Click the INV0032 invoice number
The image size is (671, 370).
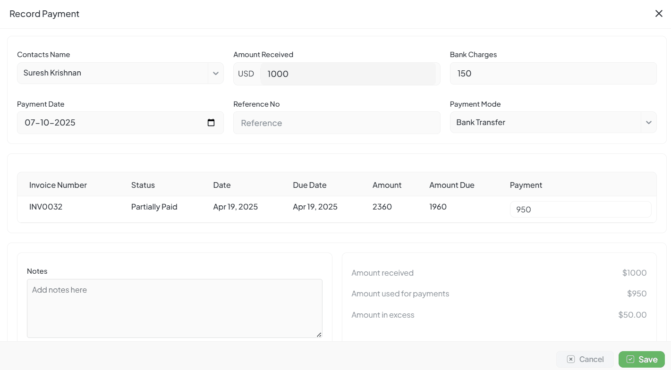46,207
